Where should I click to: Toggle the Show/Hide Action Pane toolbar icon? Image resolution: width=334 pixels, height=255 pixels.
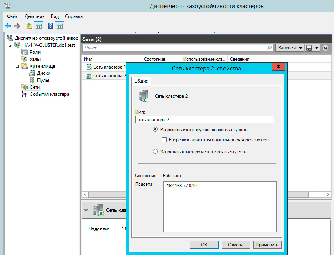click(x=59, y=26)
